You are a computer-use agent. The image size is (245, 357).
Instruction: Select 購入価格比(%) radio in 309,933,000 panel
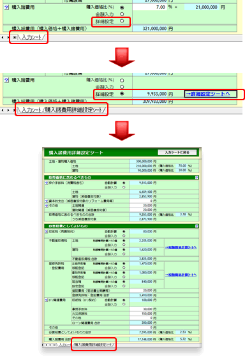point(122,80)
